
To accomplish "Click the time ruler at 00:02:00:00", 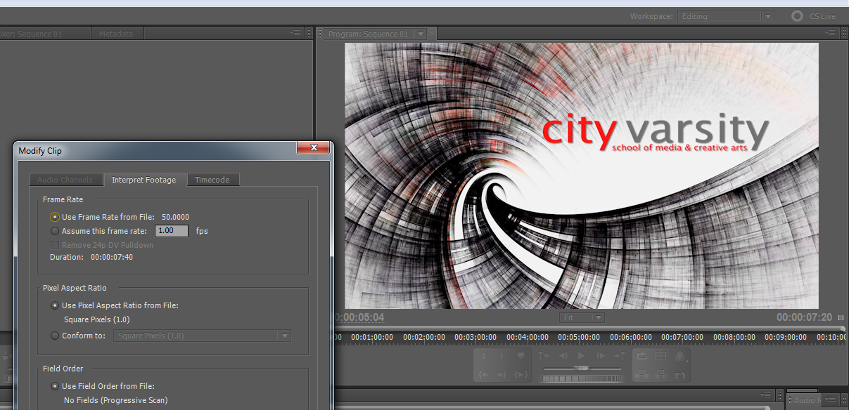I will tap(424, 337).
